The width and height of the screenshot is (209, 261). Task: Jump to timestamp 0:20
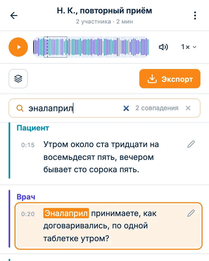coord(28,214)
